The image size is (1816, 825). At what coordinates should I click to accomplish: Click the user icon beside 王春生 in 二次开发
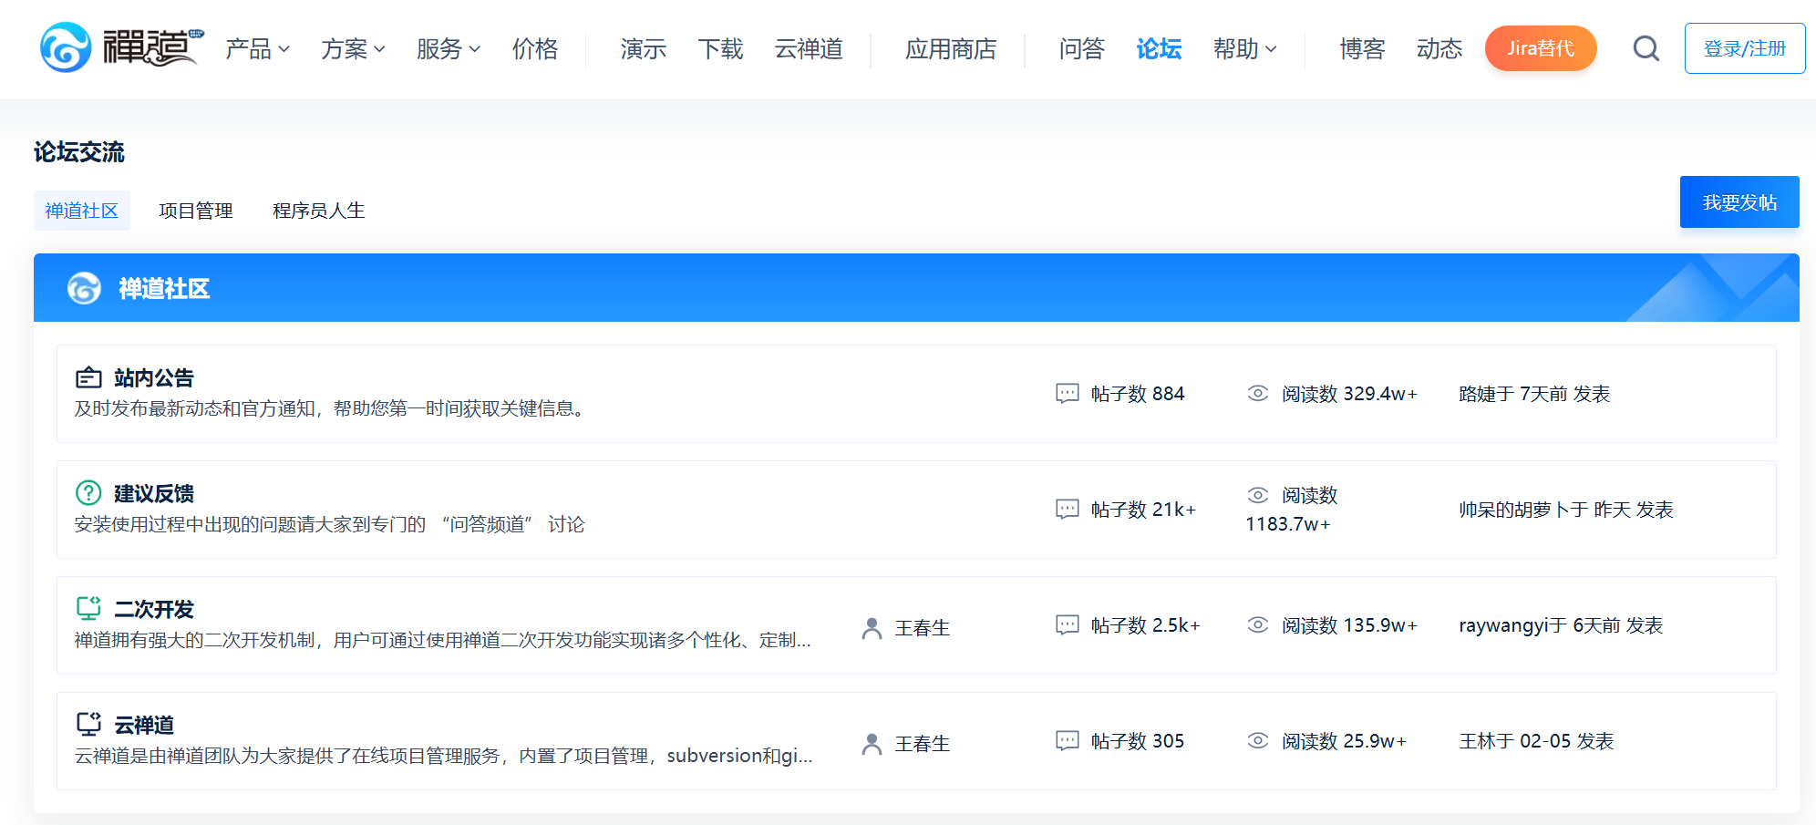click(x=872, y=628)
